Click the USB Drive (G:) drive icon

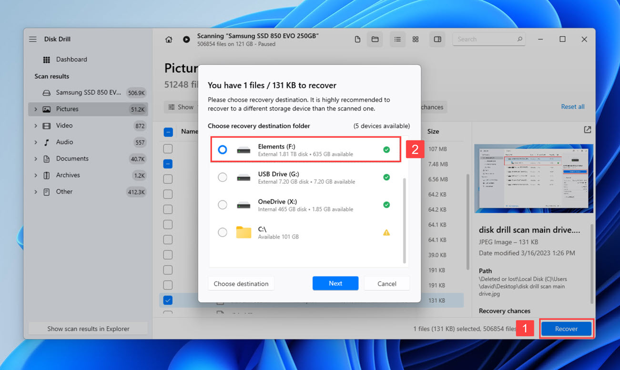coord(244,178)
